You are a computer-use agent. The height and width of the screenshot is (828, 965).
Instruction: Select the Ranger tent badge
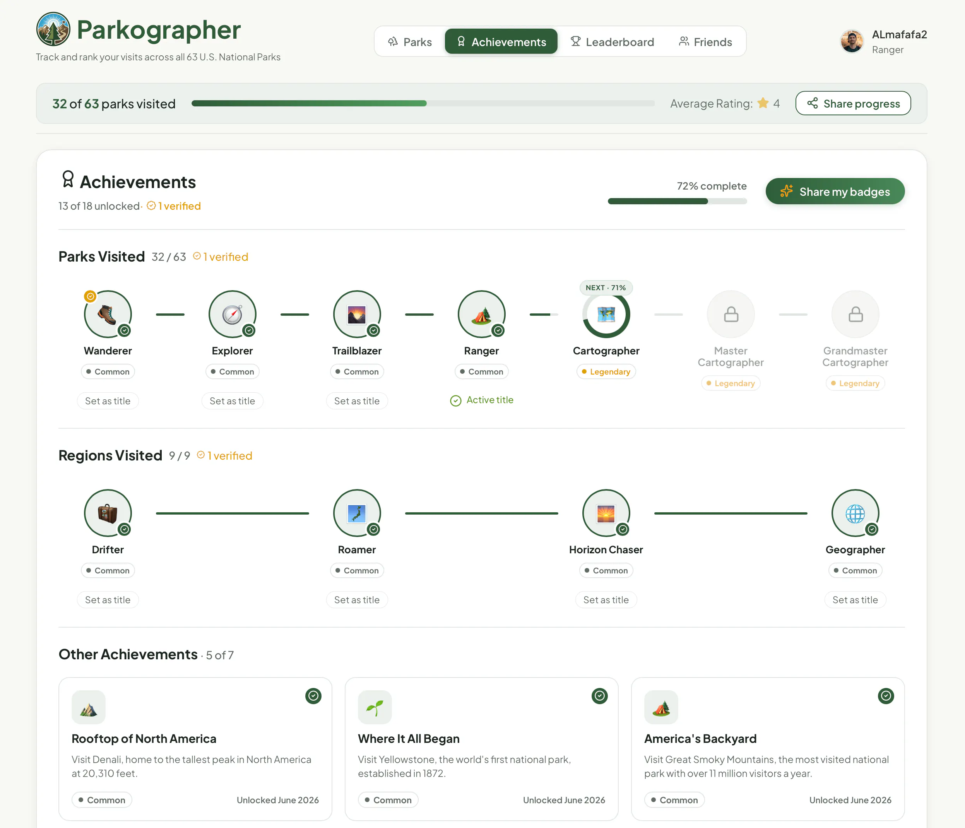[482, 314]
